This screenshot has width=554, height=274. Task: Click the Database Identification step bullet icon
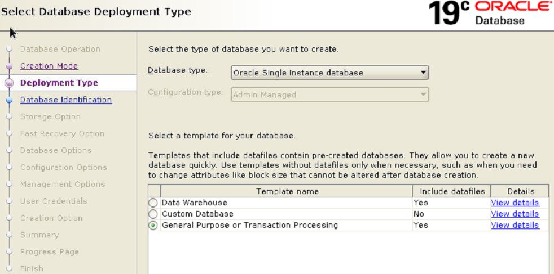point(9,100)
